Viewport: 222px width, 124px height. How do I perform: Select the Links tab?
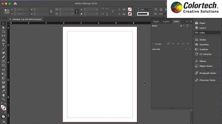coord(176,21)
